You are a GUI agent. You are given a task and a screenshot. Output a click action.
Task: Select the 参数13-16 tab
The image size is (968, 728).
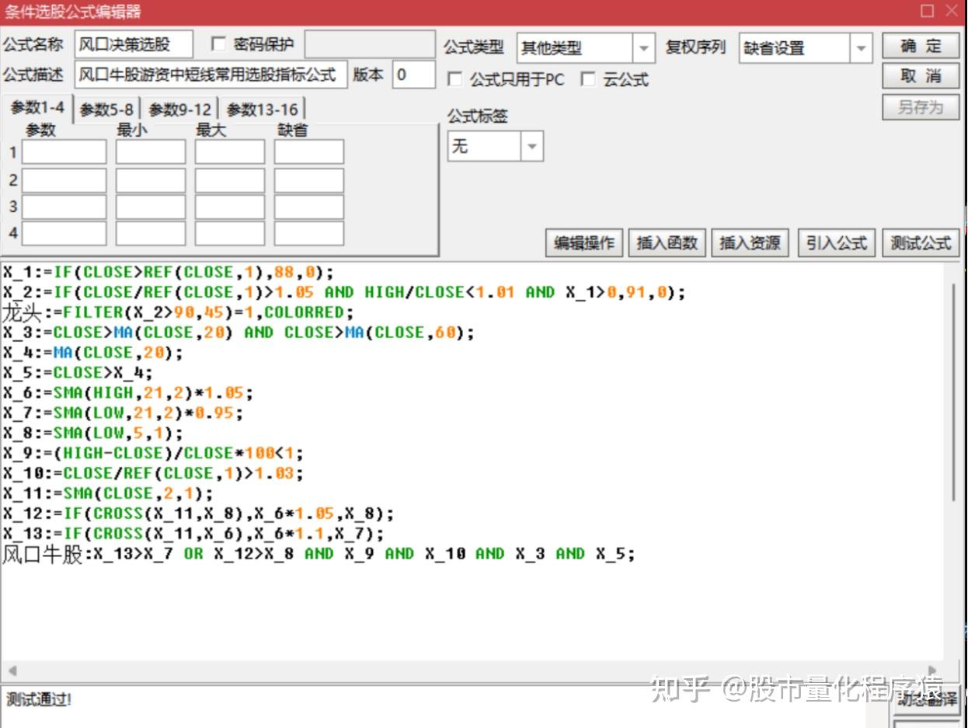pos(262,110)
